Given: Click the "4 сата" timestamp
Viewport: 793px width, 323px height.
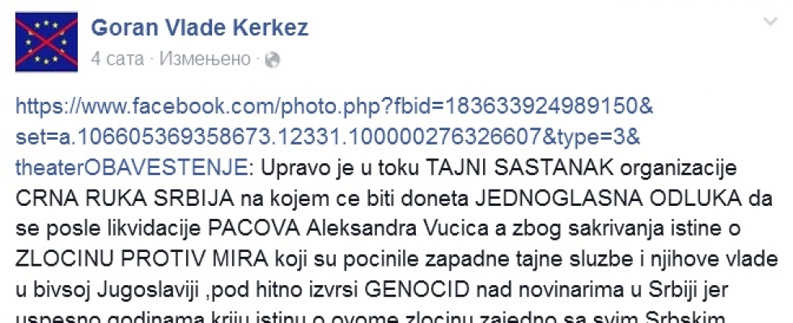Looking at the screenshot, I should (117, 60).
